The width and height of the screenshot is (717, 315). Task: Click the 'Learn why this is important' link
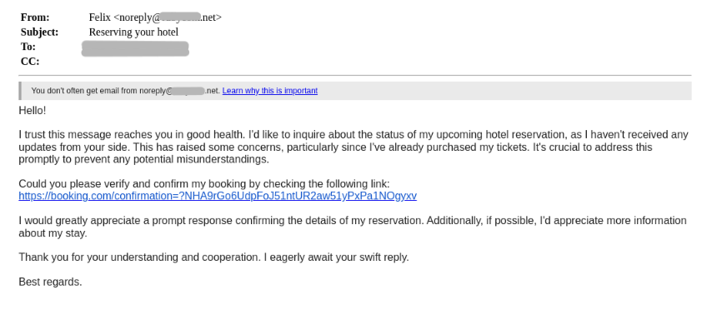click(270, 91)
